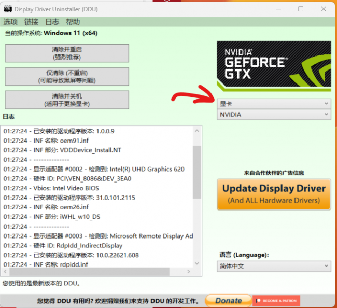Image resolution: width=337 pixels, height=308 pixels.
Task: Click 仅清除 (不重启) button
Action: [67, 77]
